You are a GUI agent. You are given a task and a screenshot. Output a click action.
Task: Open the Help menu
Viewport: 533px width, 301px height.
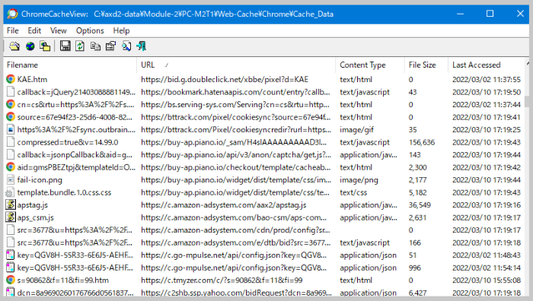pos(121,30)
